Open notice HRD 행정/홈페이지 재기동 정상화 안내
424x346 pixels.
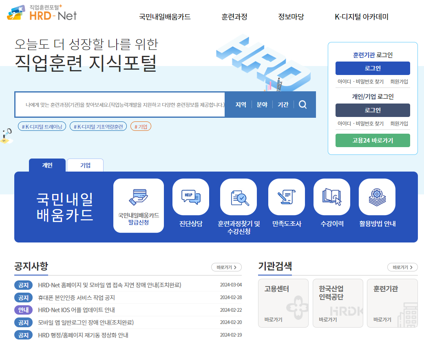pos(83,335)
